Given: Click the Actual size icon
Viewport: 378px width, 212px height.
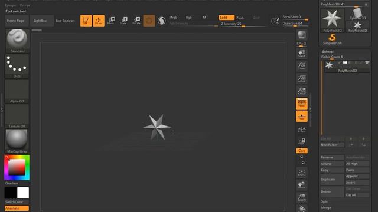Looking at the screenshot, I should pos(302,78).
